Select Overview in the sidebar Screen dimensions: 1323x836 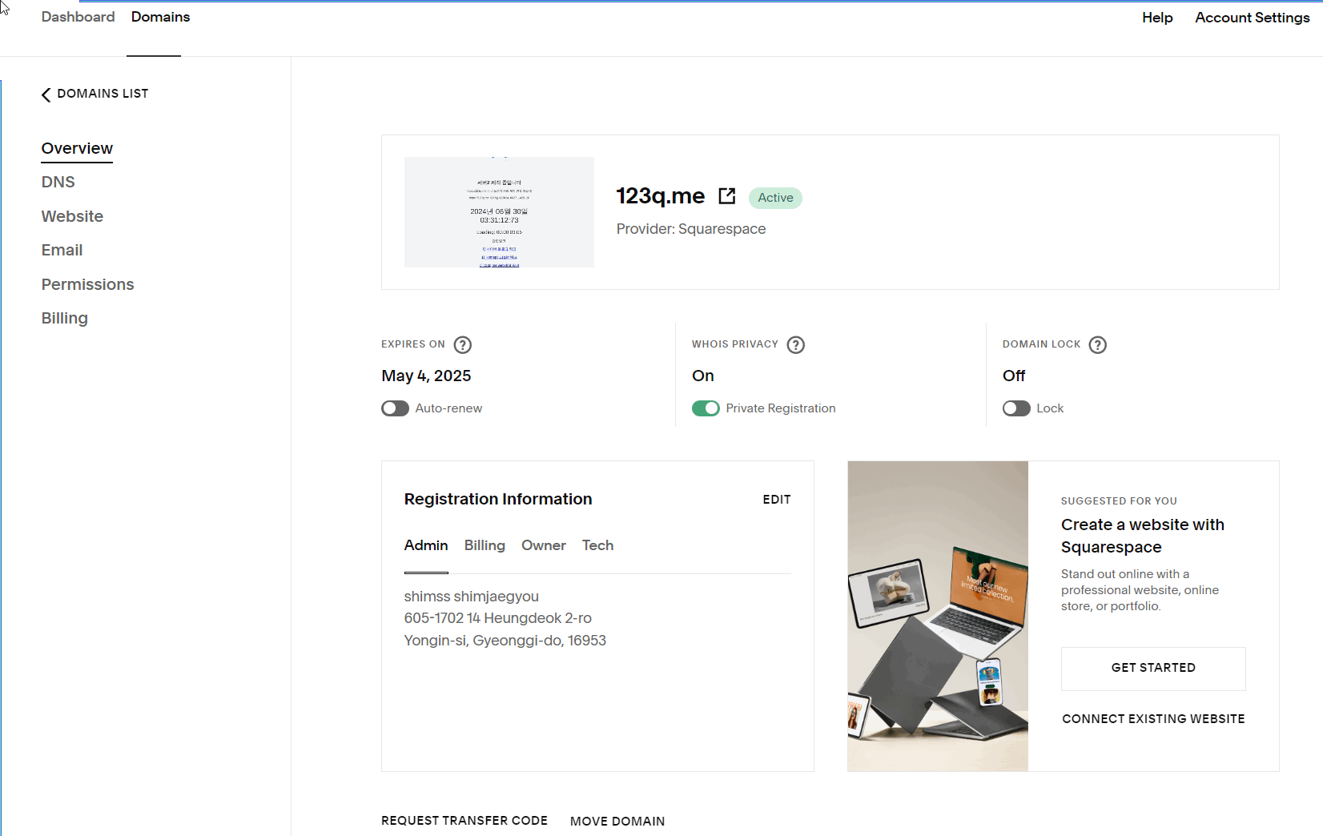coord(77,148)
